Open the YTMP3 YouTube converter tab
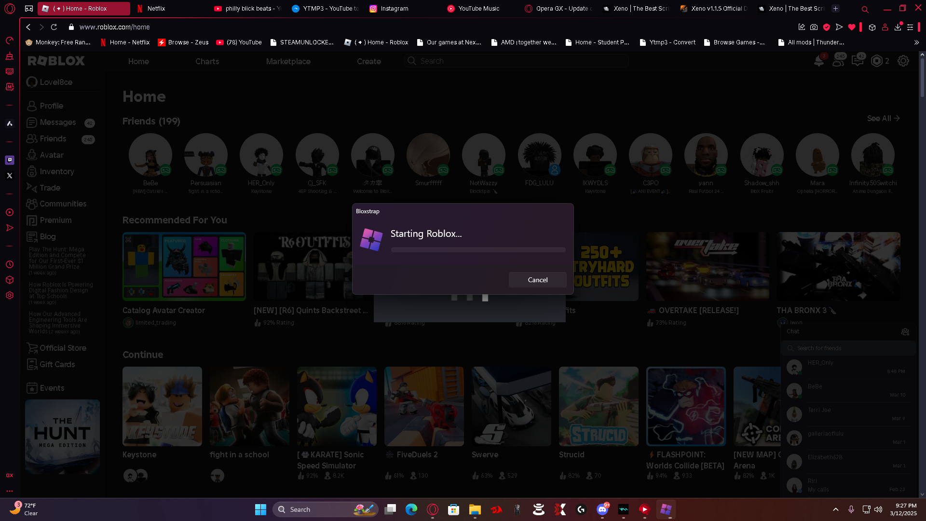 [x=325, y=9]
